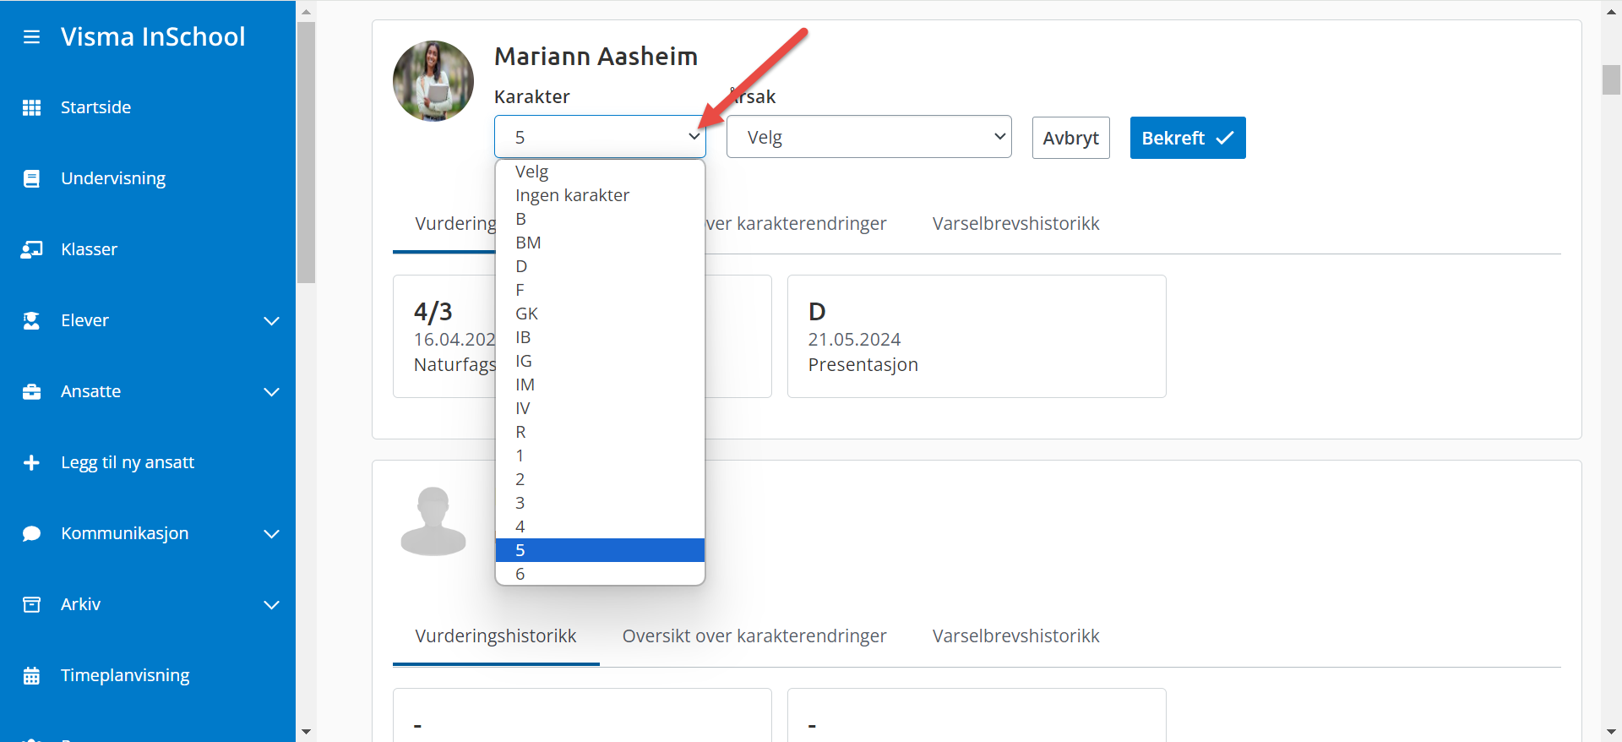The image size is (1622, 742).
Task: Select grade 3 in the list
Action: 600,503
